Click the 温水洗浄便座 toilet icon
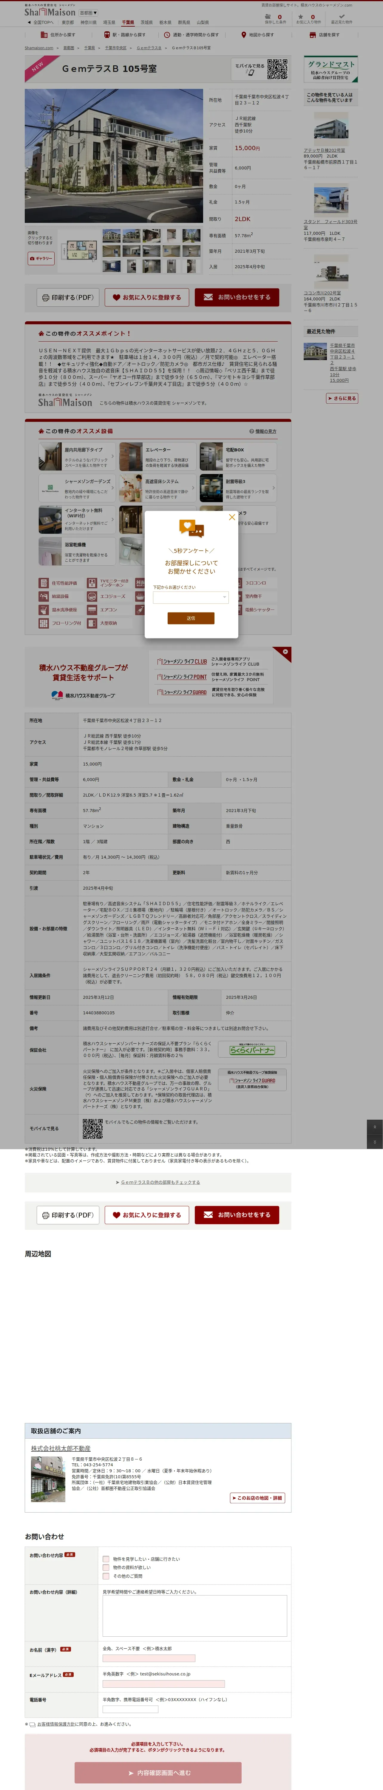This screenshot has width=383, height=1790. pyautogui.click(x=44, y=609)
